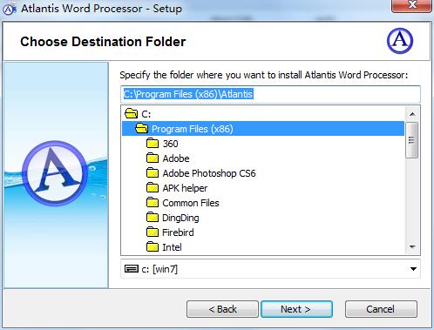Image resolution: width=434 pixels, height=330 pixels.
Task: Select the "DingDing" folder name
Action: pyautogui.click(x=180, y=218)
